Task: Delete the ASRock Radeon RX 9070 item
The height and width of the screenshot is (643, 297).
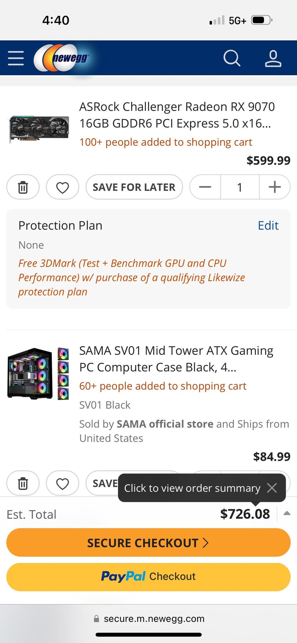Action: pyautogui.click(x=23, y=187)
